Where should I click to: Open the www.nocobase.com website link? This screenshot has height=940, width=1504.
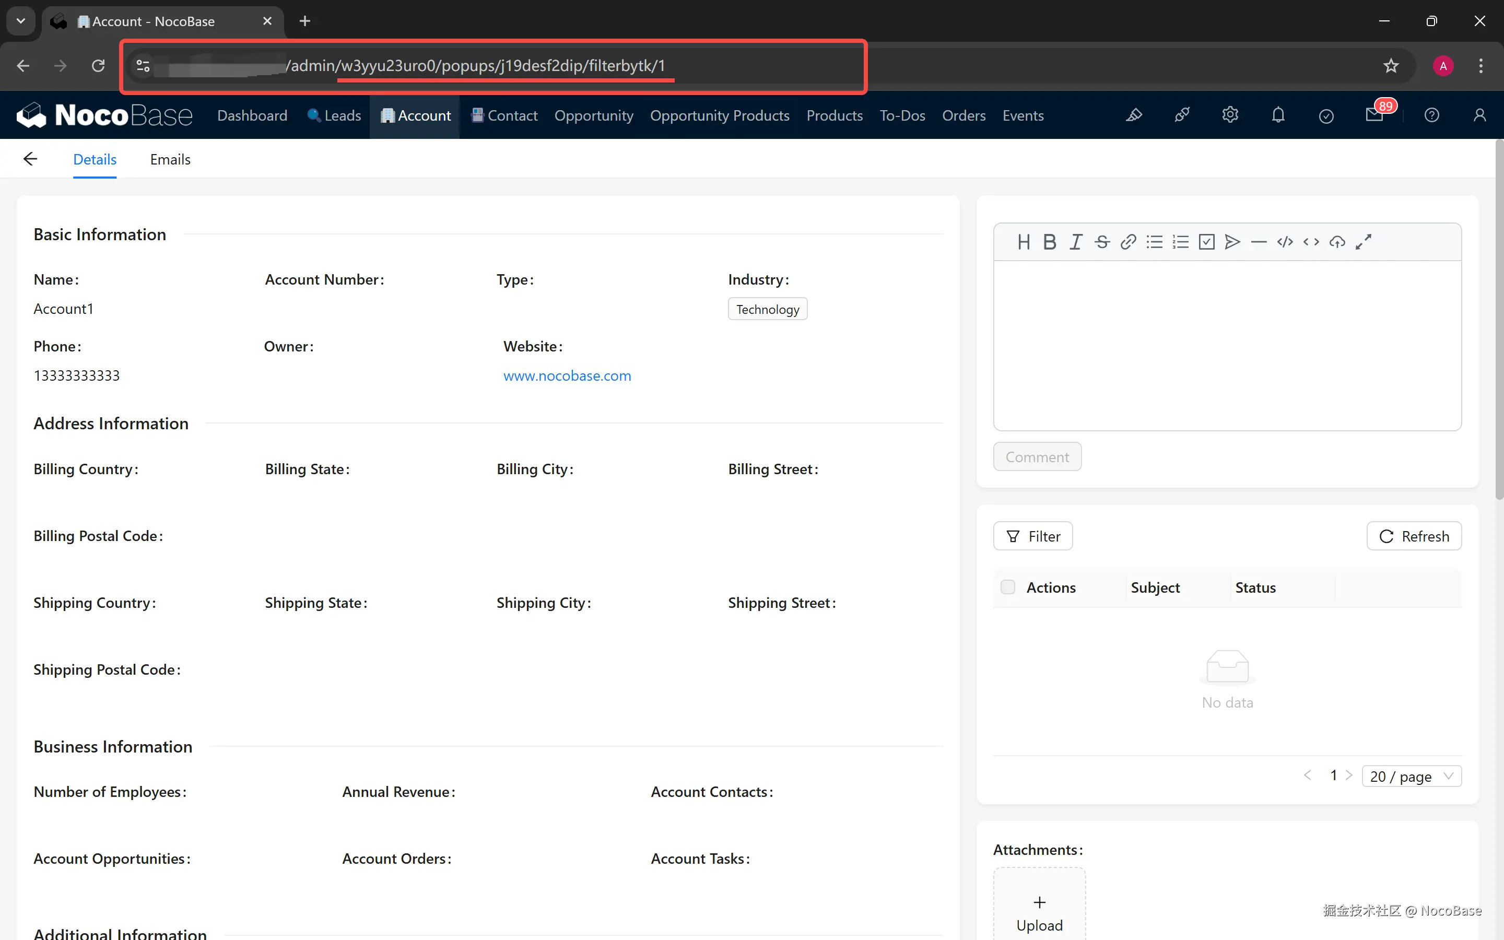click(567, 375)
